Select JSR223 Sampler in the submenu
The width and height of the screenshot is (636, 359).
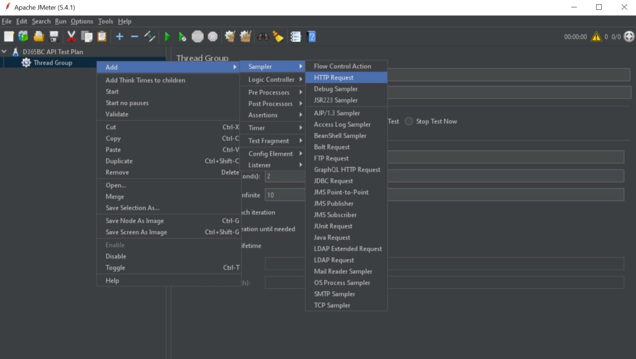(335, 100)
